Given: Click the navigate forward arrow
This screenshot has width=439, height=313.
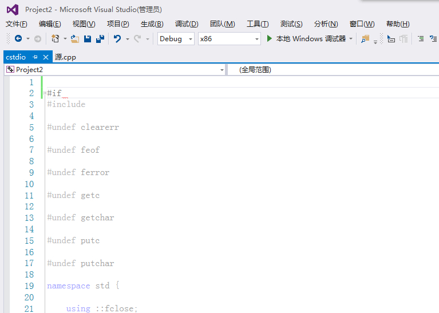Looking at the screenshot, I should click(38, 39).
